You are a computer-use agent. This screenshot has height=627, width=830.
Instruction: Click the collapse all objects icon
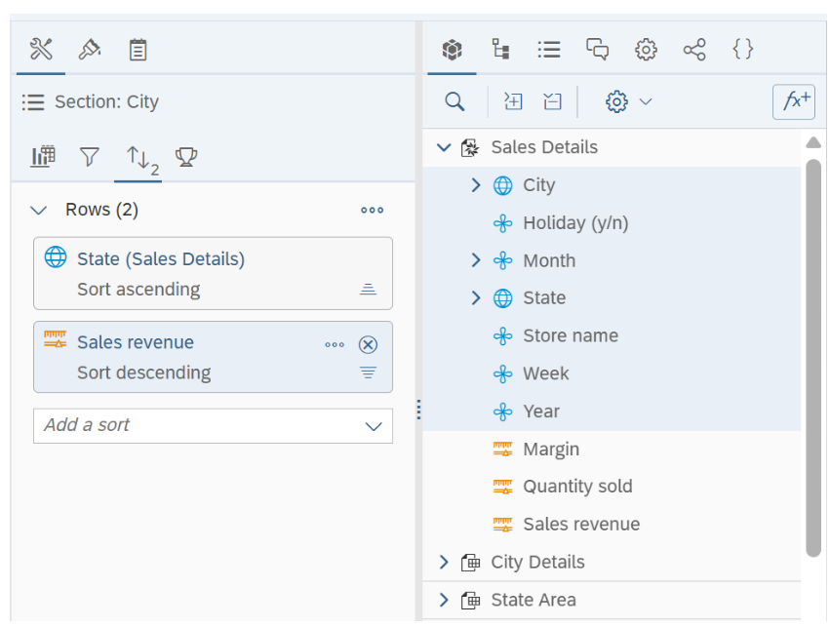click(x=552, y=101)
